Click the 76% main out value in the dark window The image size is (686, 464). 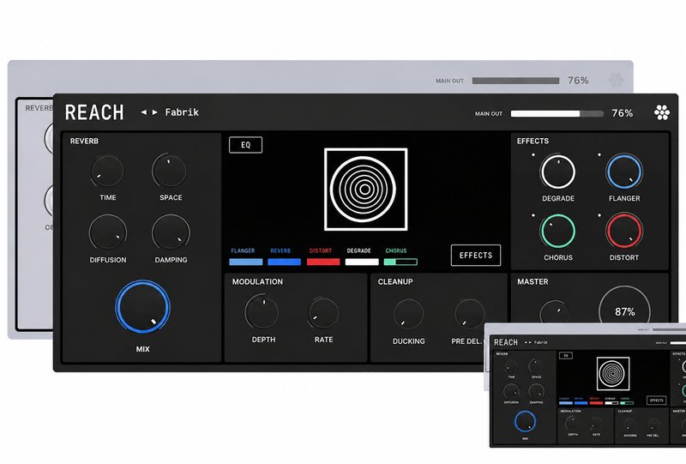(623, 113)
